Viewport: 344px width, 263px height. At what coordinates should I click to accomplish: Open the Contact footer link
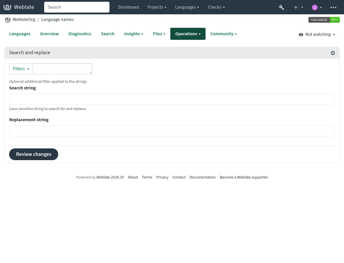point(179,177)
